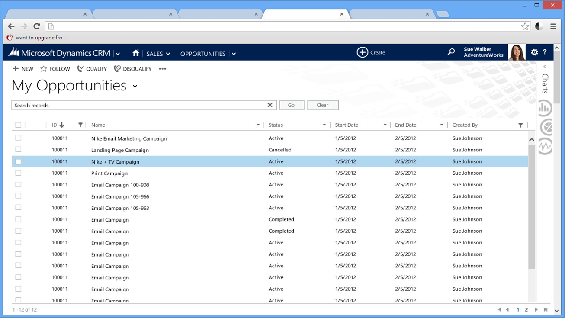Open the SALES menu dropdown
565x318 pixels.
158,54
